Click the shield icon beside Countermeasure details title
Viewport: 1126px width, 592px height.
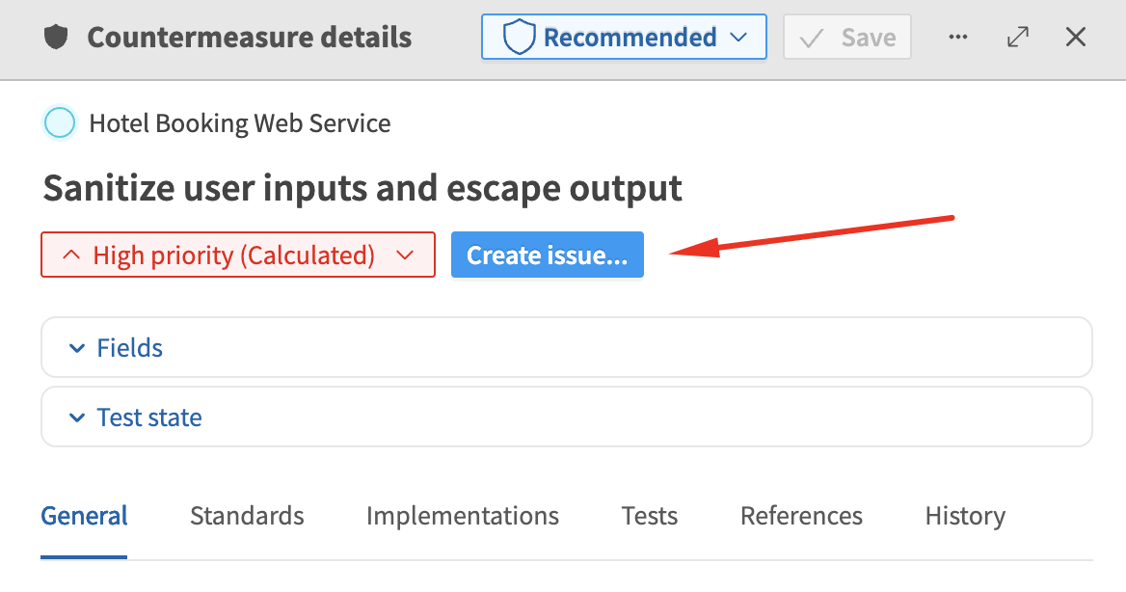tap(58, 37)
